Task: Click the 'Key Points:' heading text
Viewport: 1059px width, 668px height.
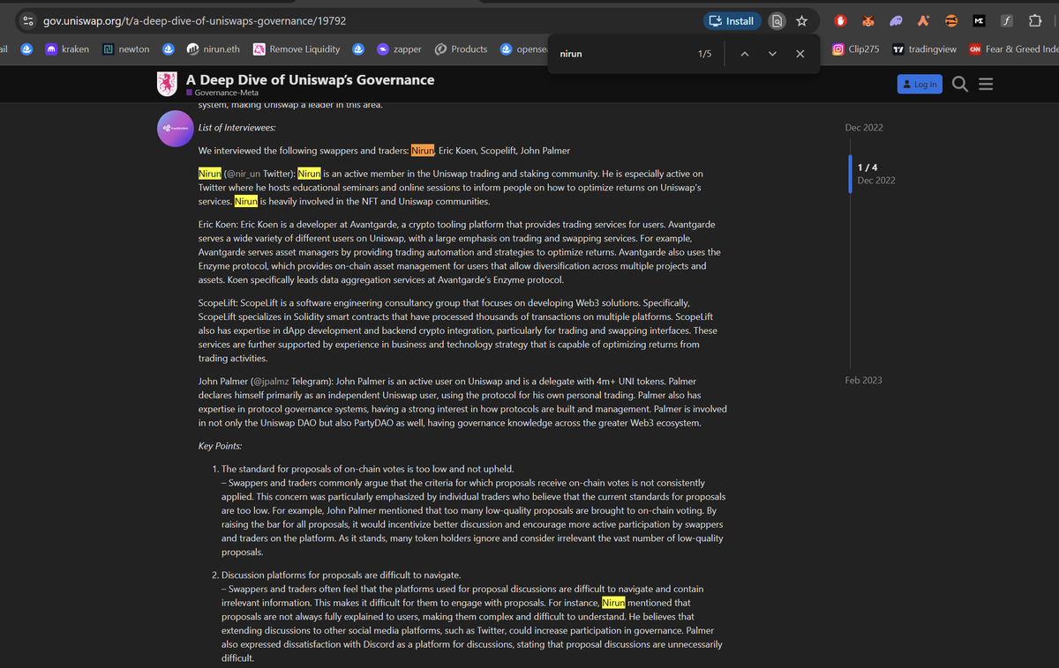Action: [x=221, y=446]
